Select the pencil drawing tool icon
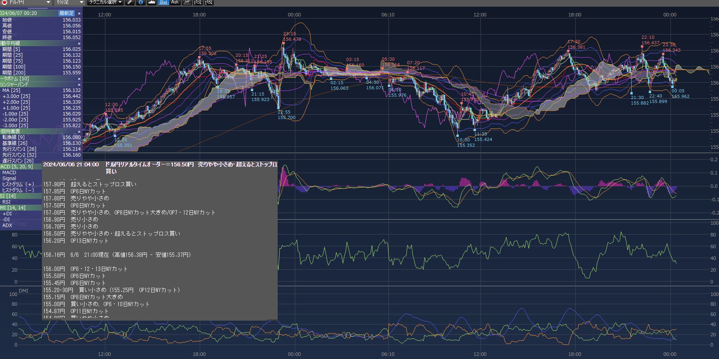 [130, 2]
